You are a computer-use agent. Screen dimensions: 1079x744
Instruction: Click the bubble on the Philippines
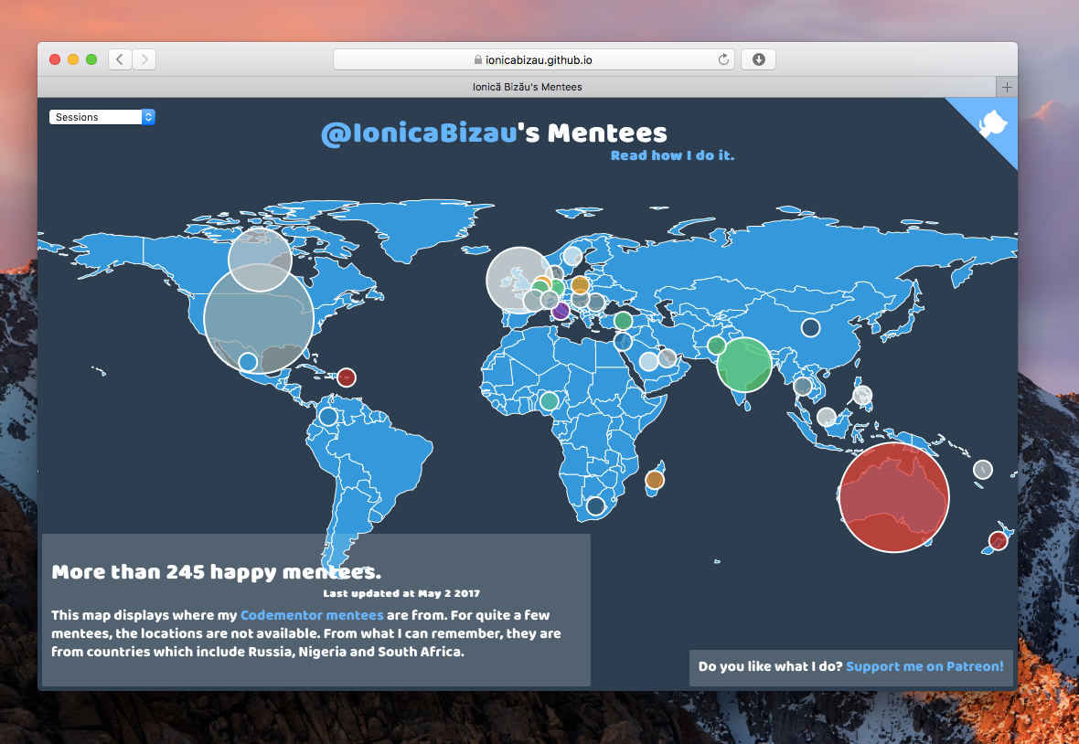point(862,396)
